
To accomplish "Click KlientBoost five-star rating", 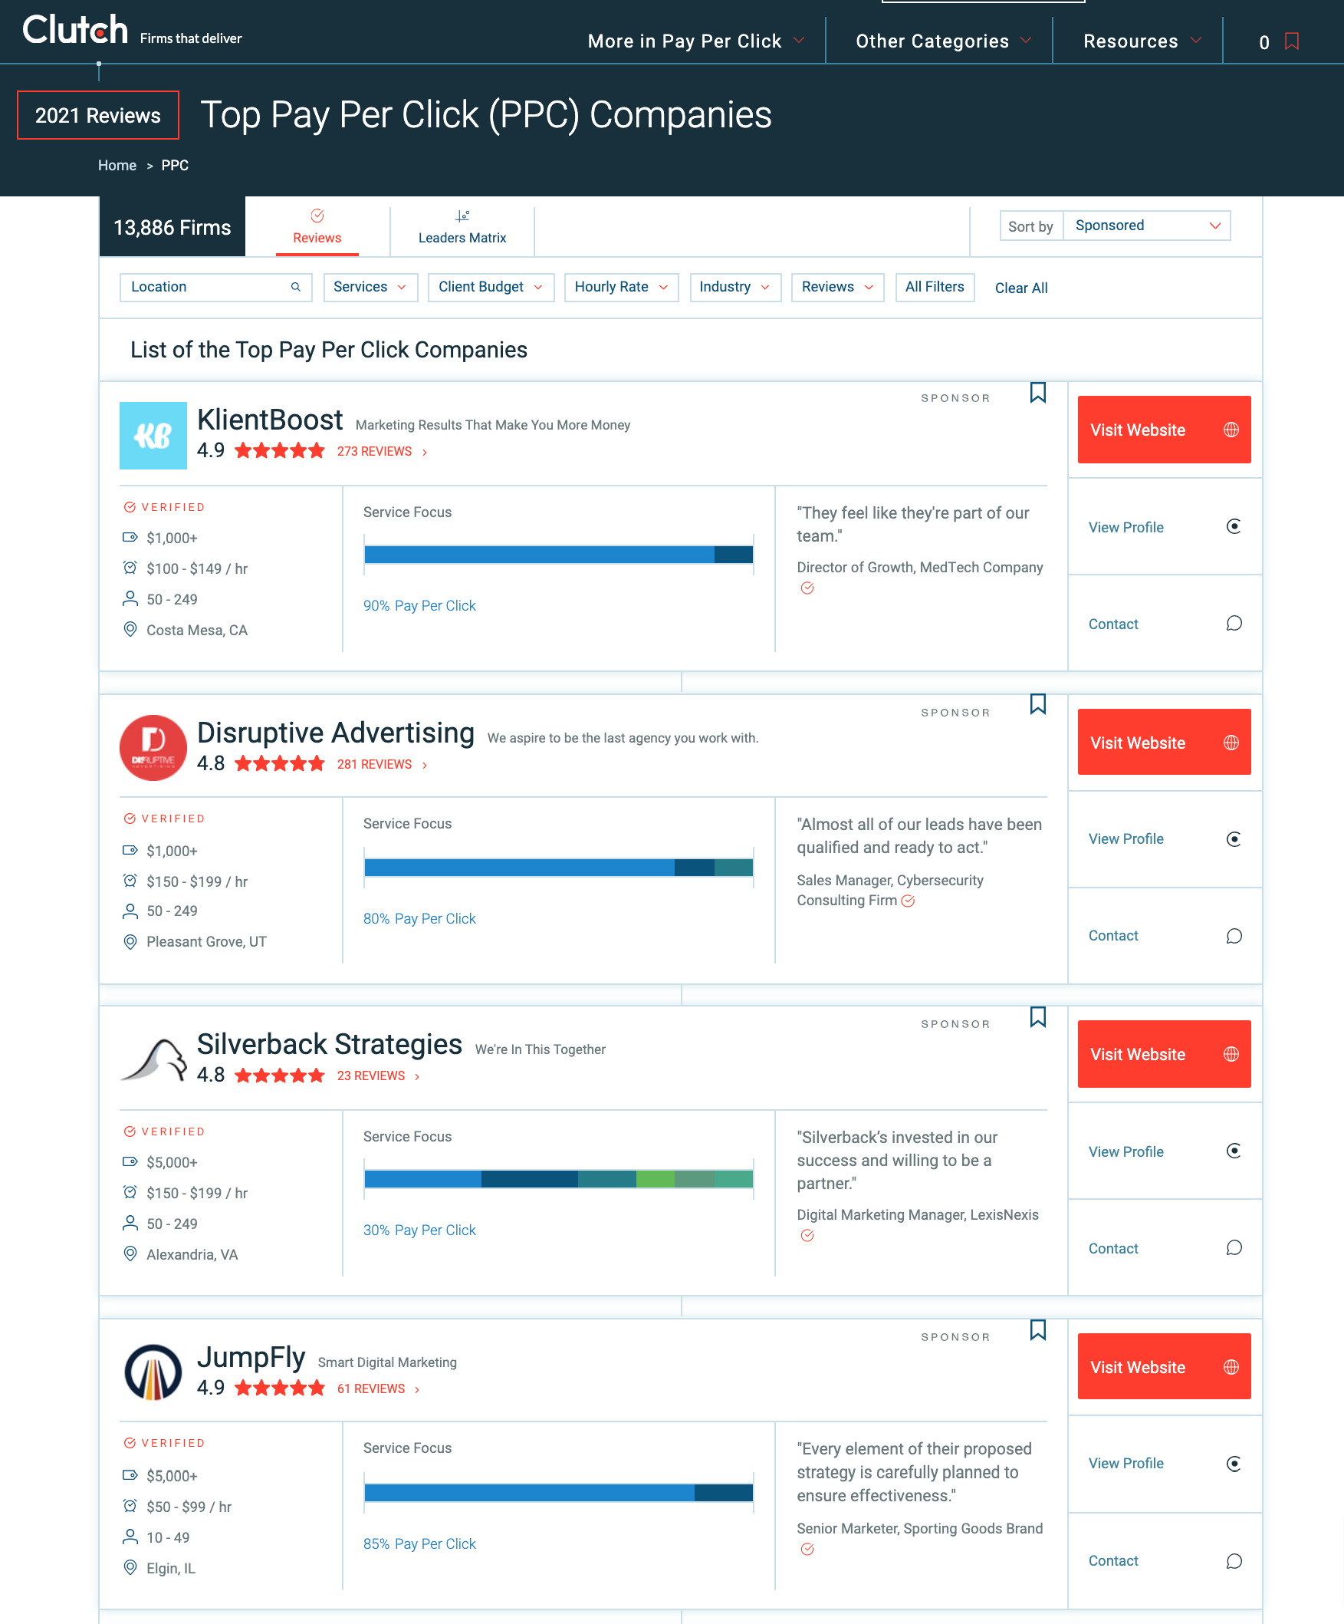I will coord(280,451).
